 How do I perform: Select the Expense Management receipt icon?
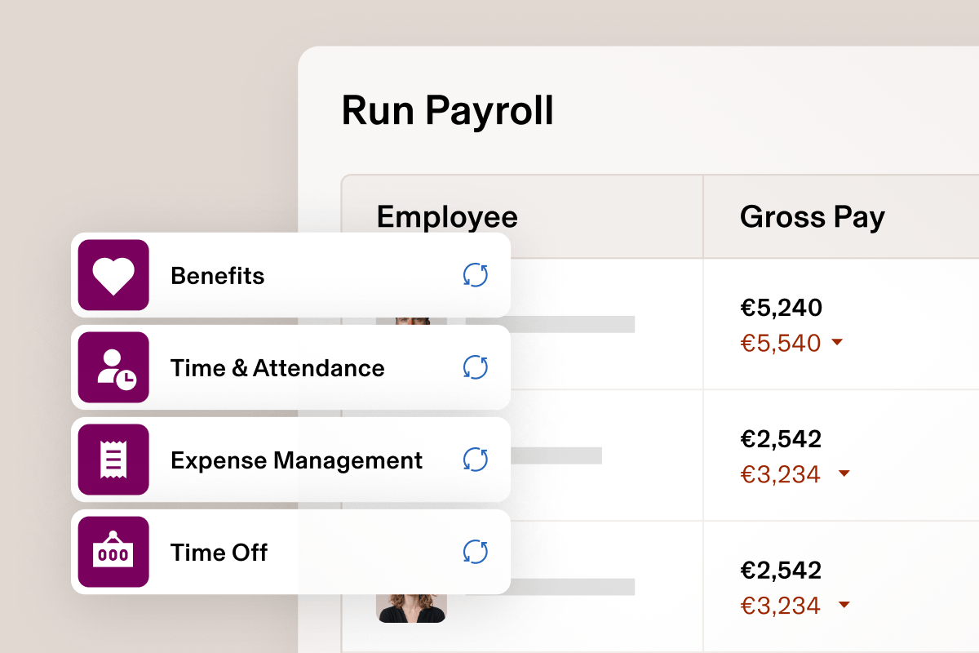point(113,460)
